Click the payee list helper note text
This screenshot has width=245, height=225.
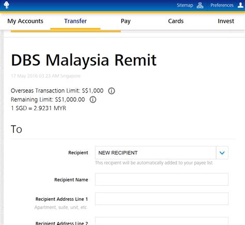pyautogui.click(x=154, y=163)
